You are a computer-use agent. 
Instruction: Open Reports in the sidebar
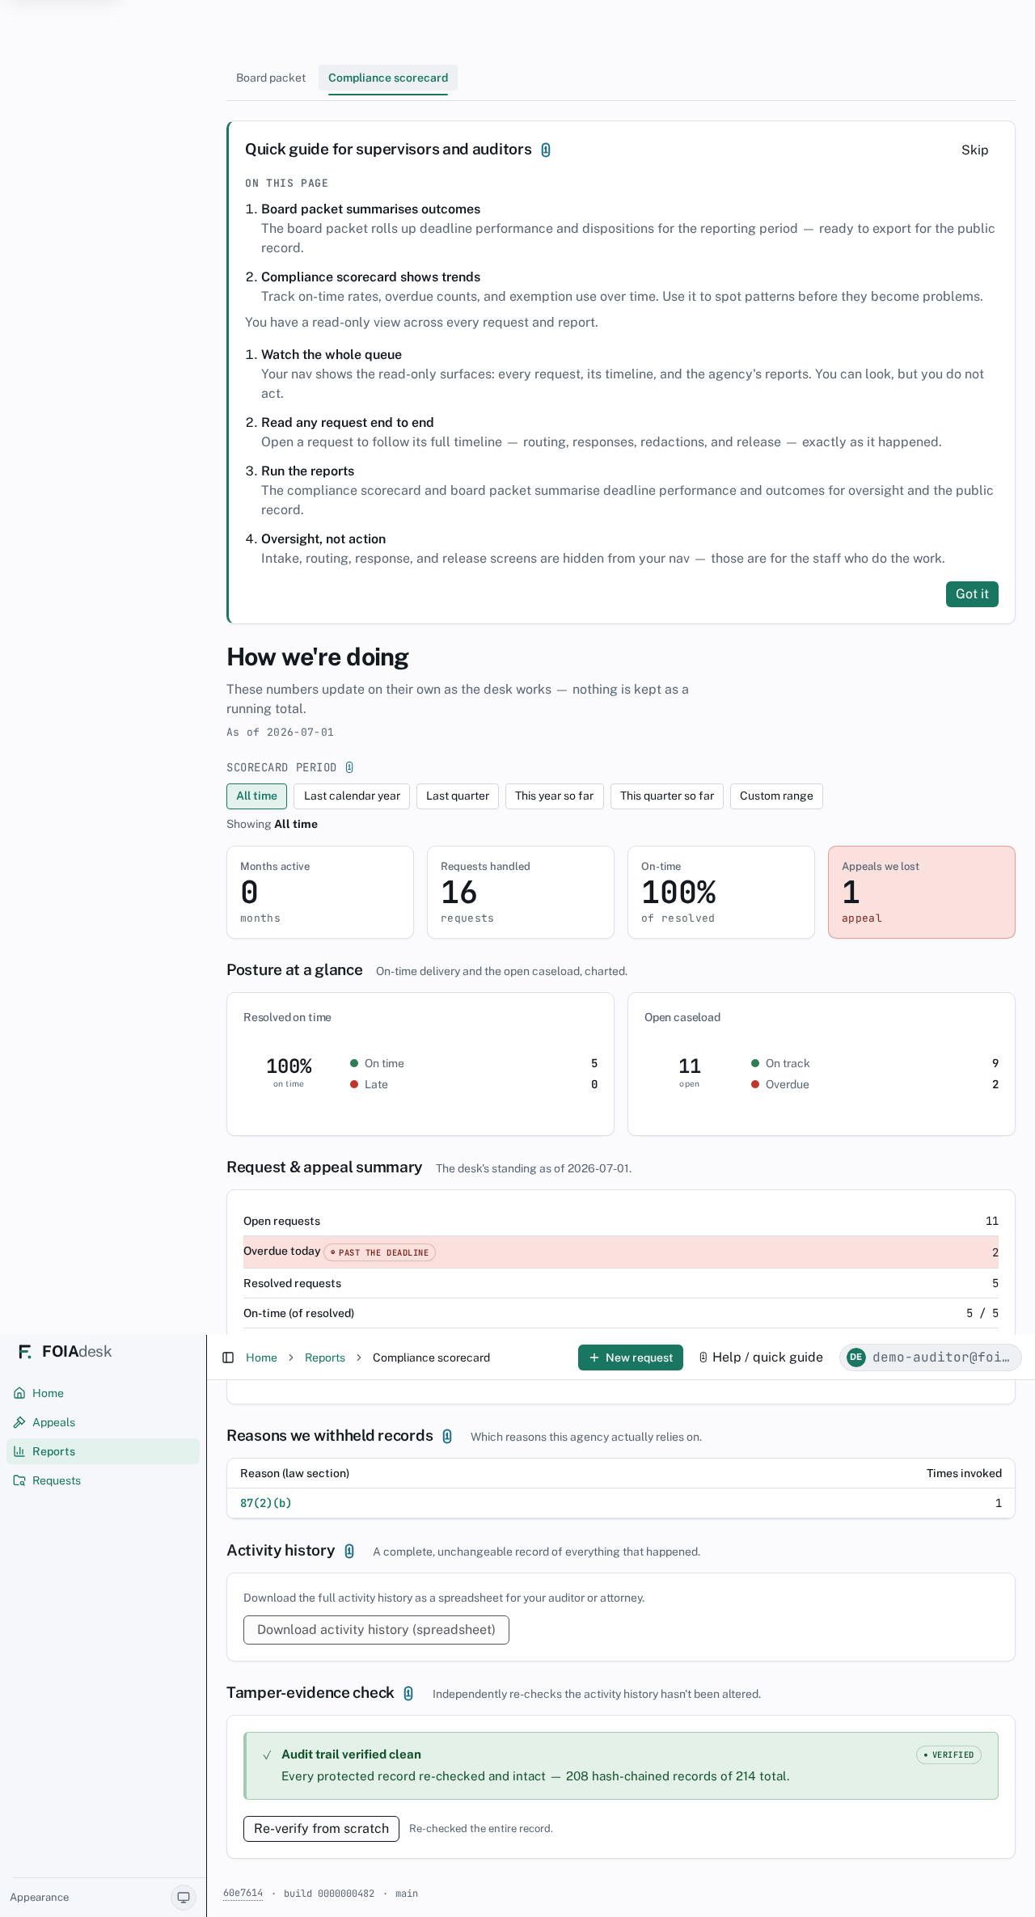coord(103,1451)
